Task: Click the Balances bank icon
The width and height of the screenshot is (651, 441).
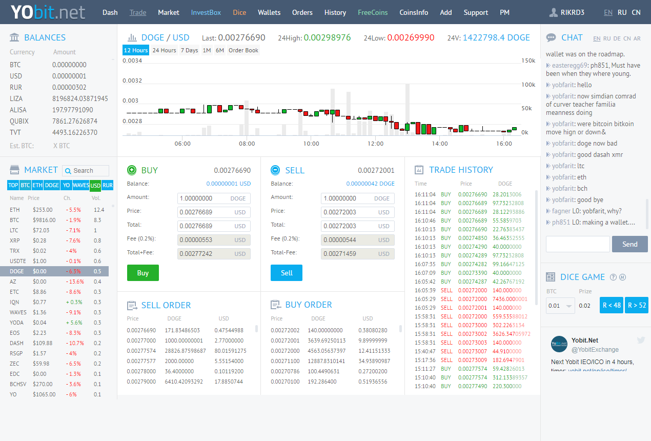Action: point(15,37)
